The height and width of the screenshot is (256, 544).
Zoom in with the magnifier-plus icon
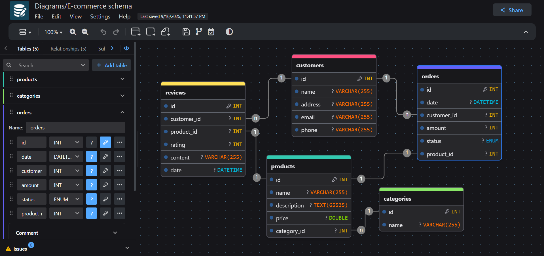pos(73,32)
